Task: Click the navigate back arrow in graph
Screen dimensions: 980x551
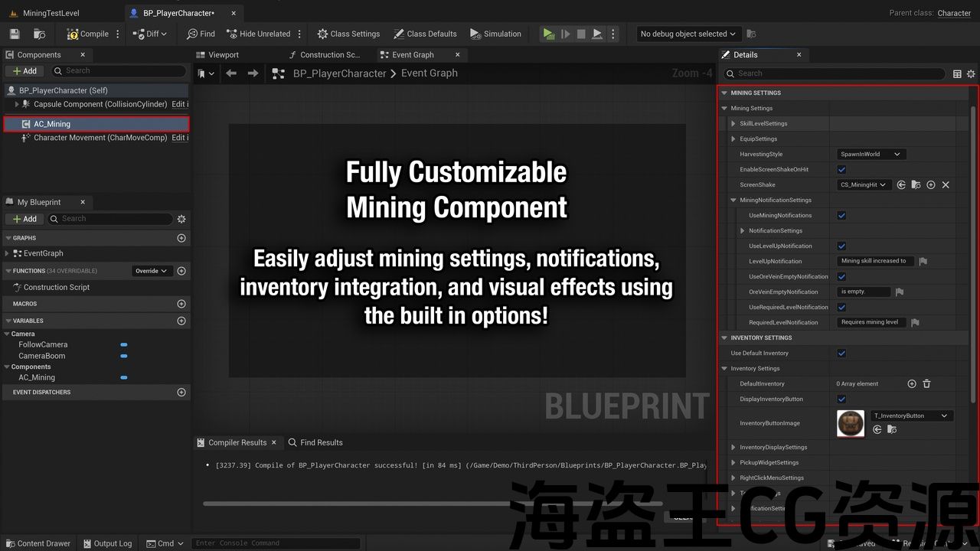Action: click(231, 73)
